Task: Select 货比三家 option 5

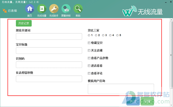Action: [117, 35]
